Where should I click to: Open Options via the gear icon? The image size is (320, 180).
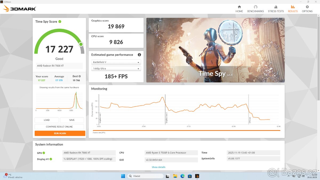pyautogui.click(x=307, y=8)
